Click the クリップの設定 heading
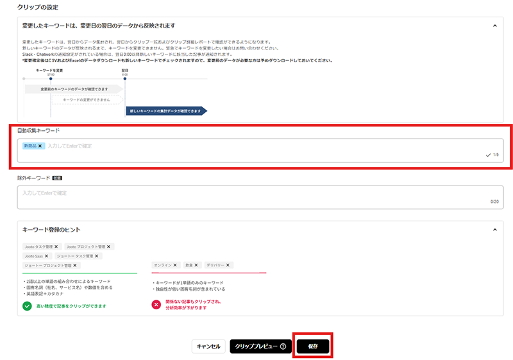The image size is (513, 360). point(38,7)
